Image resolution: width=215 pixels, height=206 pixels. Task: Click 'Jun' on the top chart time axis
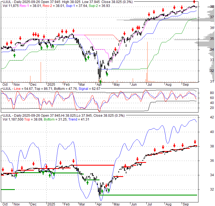coord(134,85)
